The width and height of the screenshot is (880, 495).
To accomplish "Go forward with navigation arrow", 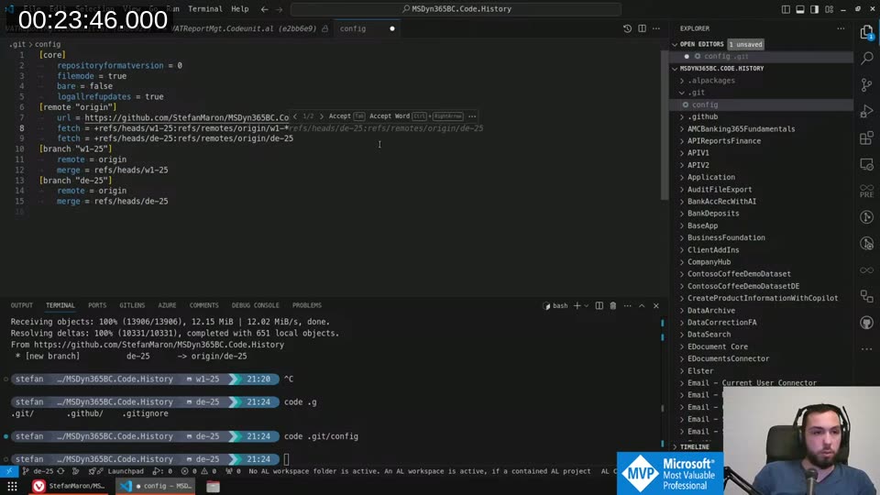I will coord(279,9).
